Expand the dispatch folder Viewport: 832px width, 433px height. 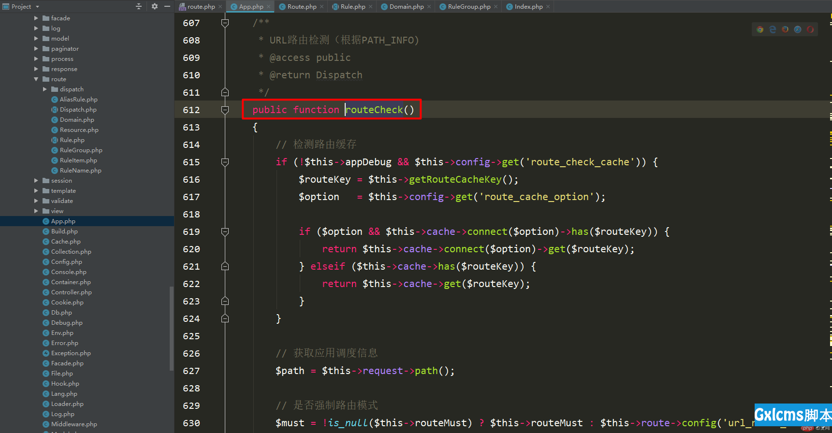(x=45, y=89)
